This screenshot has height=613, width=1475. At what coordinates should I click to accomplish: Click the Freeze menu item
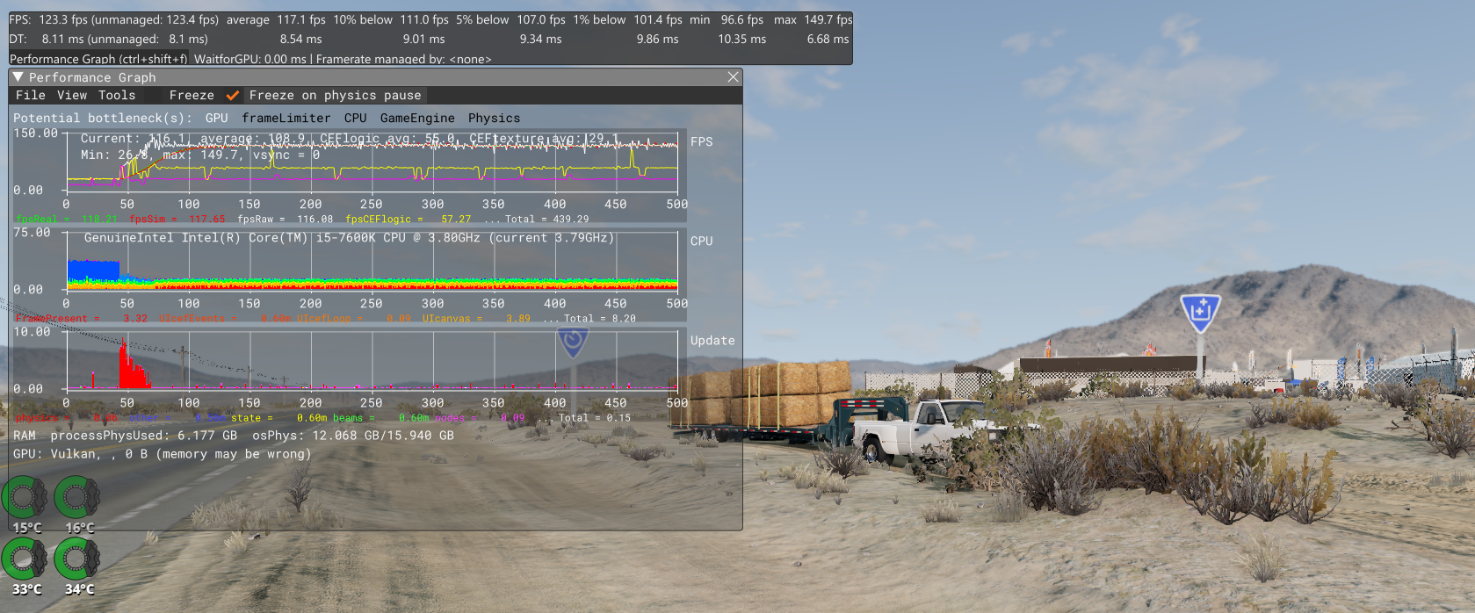(192, 95)
